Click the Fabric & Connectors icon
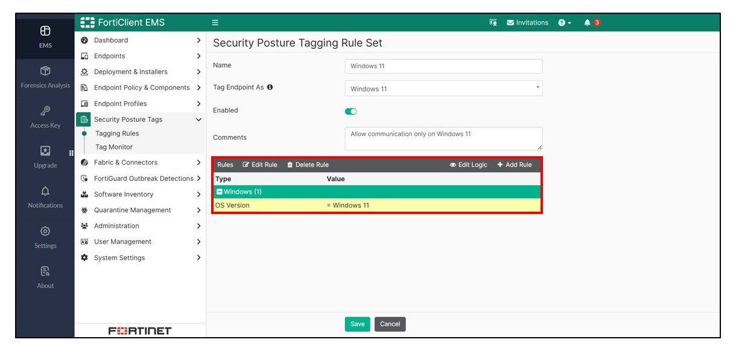Viewport: 736px width, 354px height. coord(84,163)
